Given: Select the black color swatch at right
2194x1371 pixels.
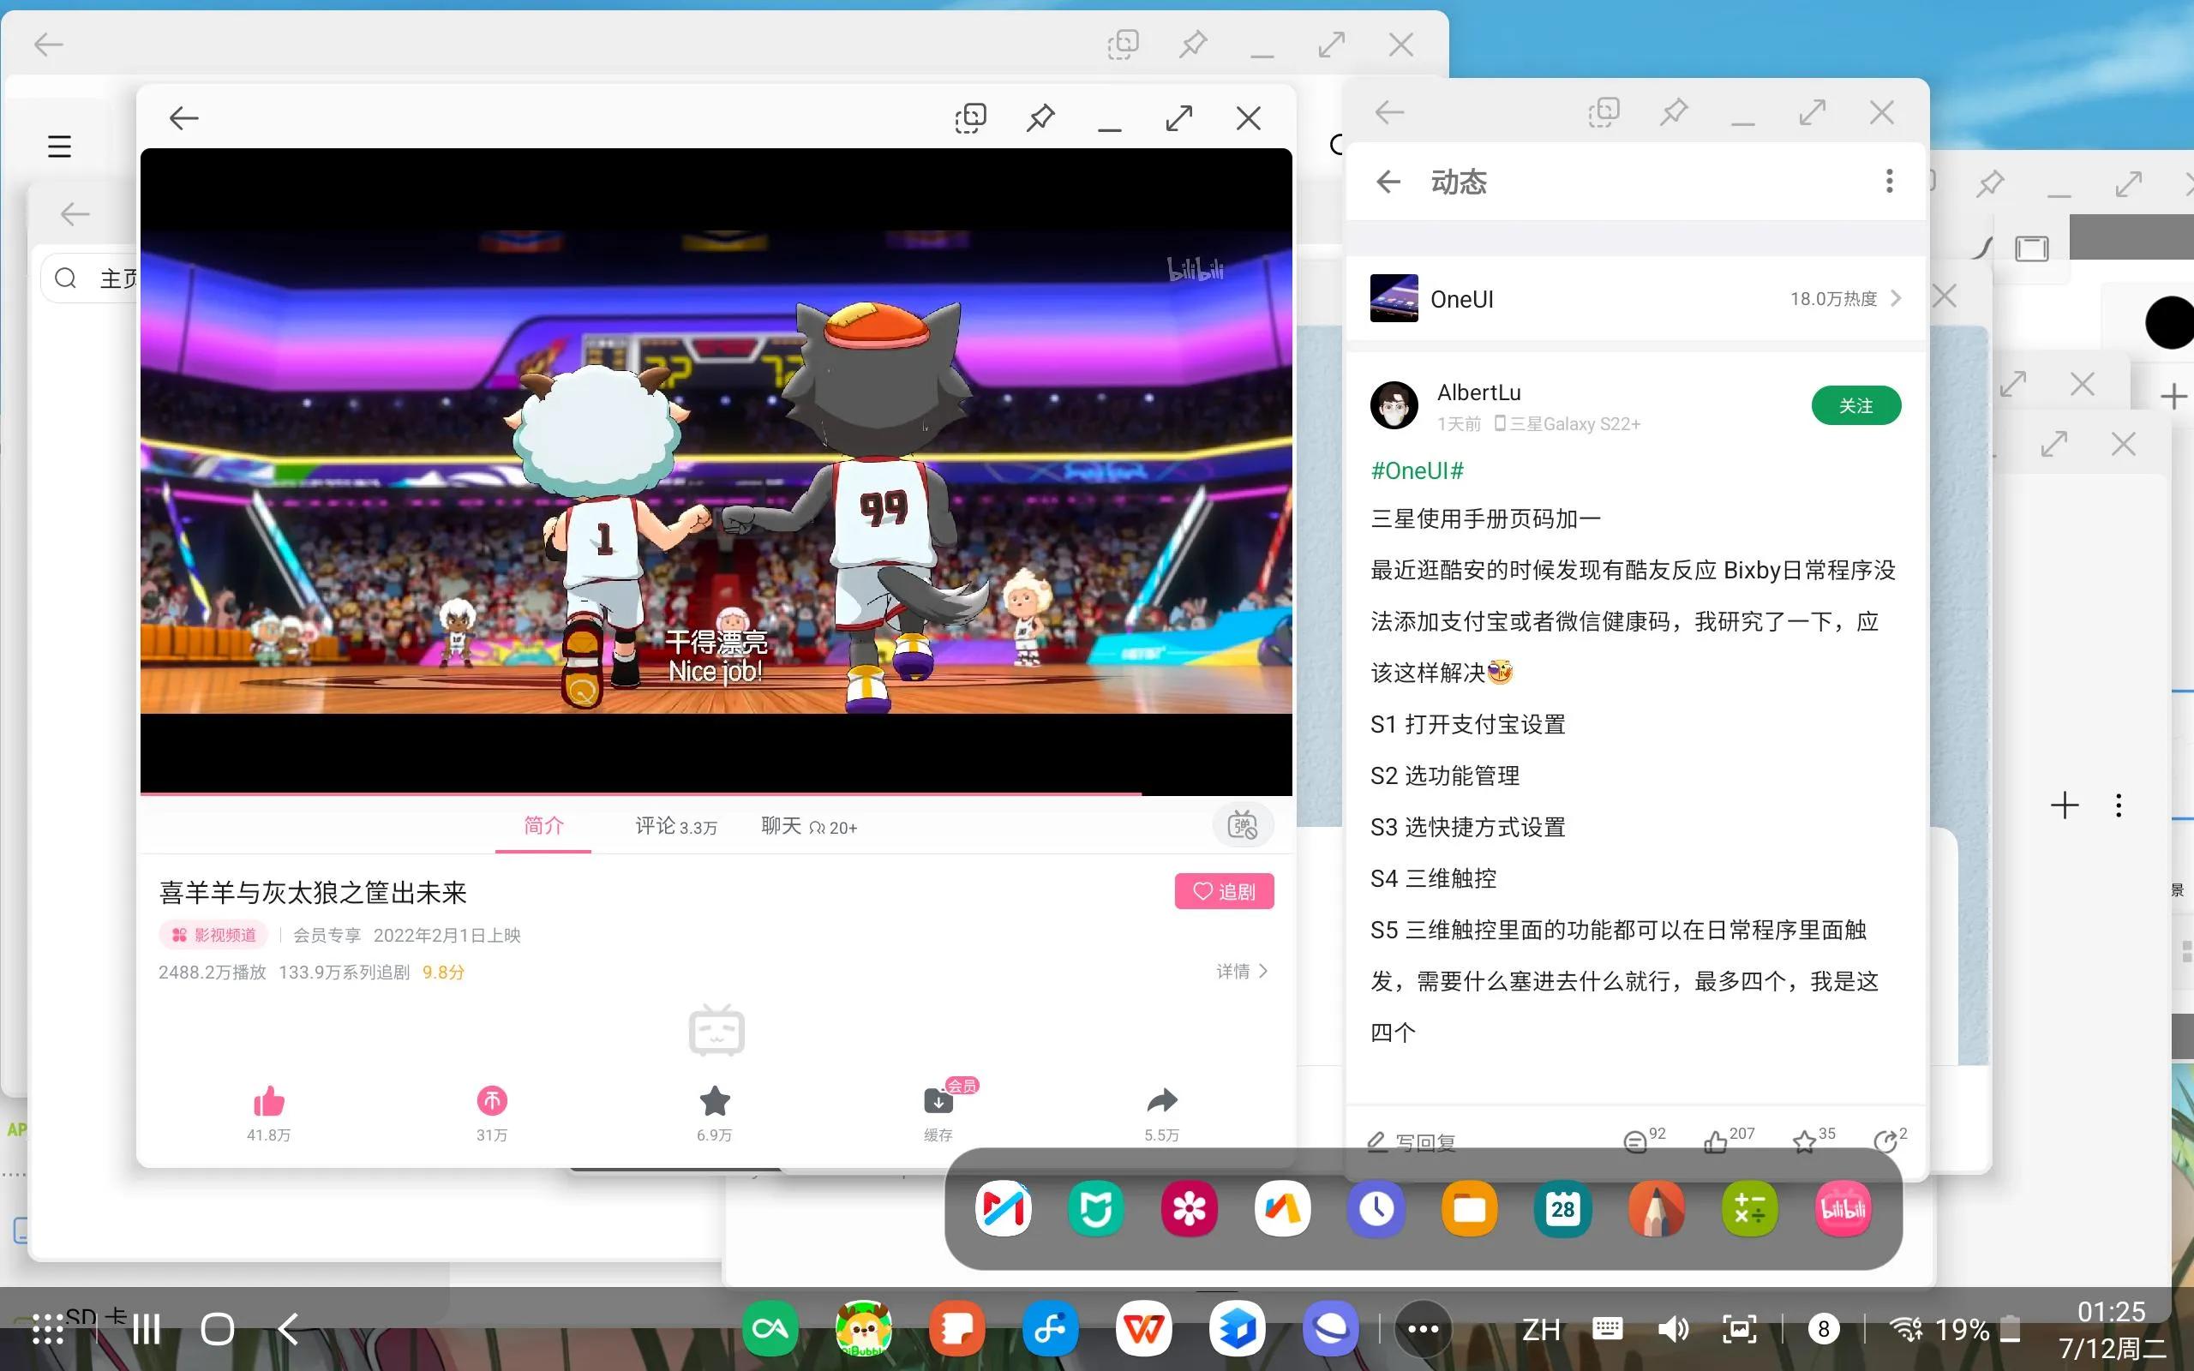Looking at the screenshot, I should point(2170,322).
